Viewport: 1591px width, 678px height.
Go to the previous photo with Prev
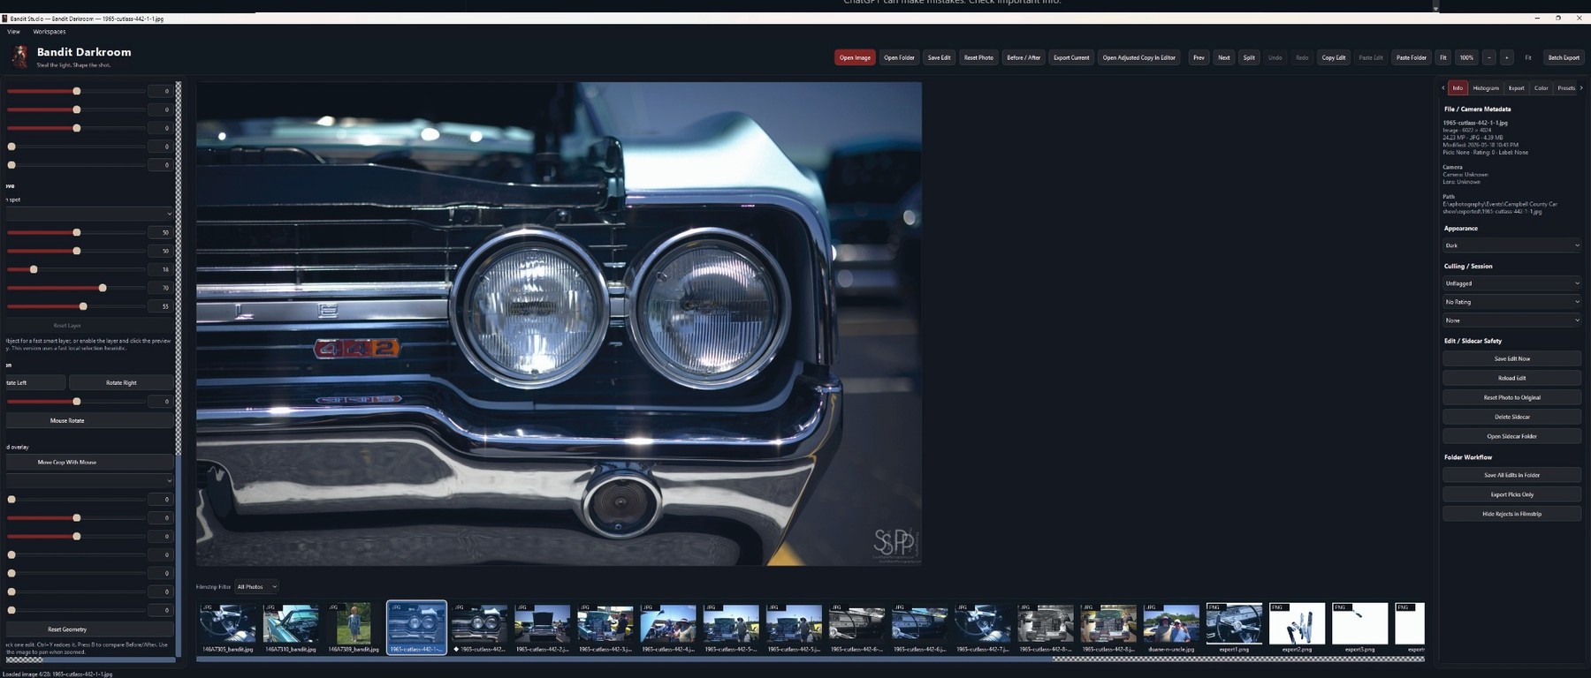point(1199,57)
